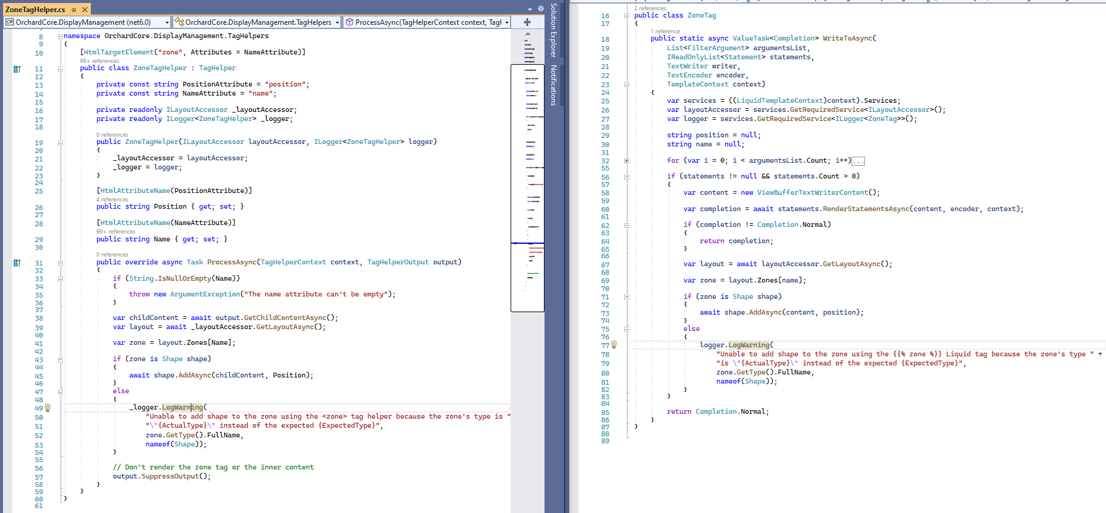The image size is (1106, 513).
Task: Open 4 references above Position property
Action: point(112,200)
